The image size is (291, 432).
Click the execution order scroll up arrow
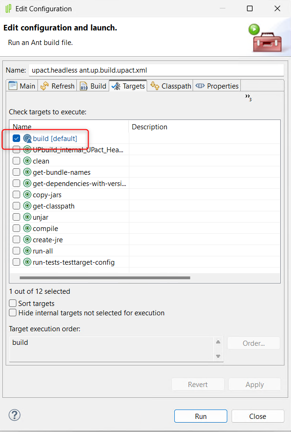tap(218, 343)
